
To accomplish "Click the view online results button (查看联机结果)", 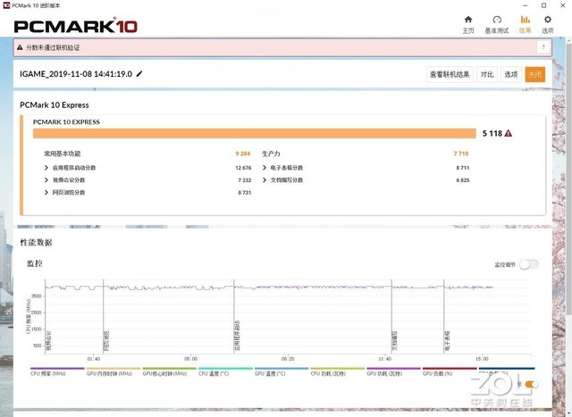I will [450, 74].
